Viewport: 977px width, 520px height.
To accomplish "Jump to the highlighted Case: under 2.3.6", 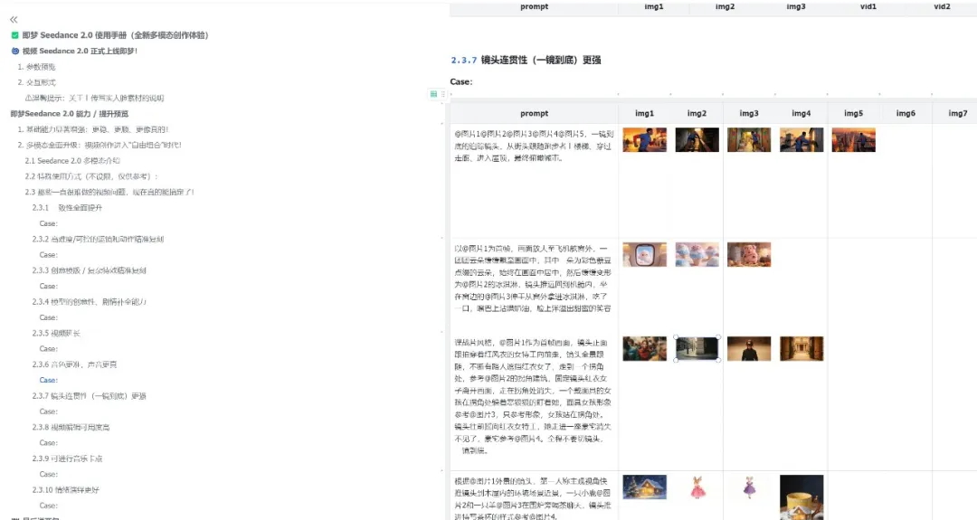I will 49,380.
